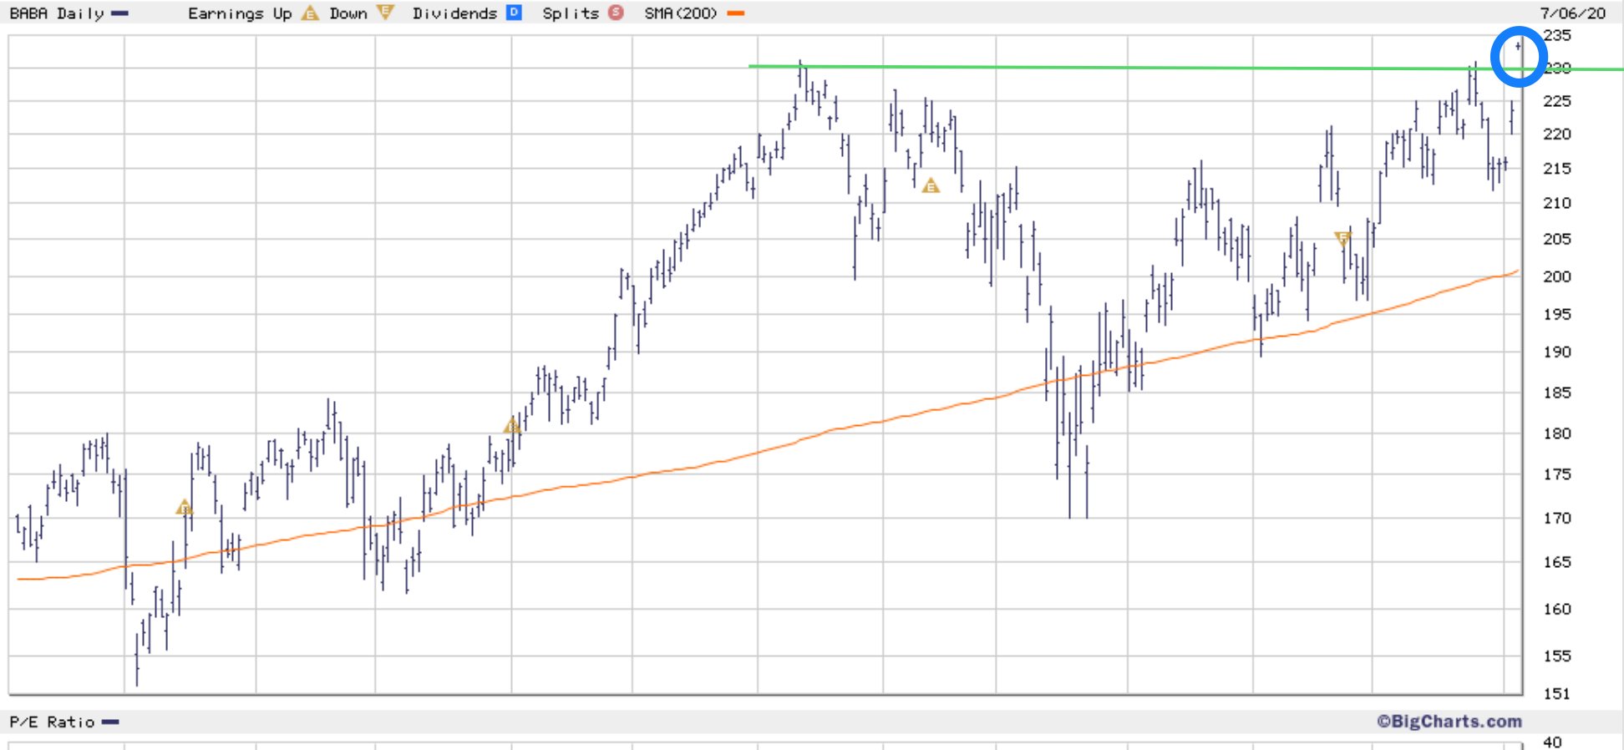Viewport: 1624px width, 750px height.
Task: Click the 155 price axis label
Action: [x=1557, y=656]
